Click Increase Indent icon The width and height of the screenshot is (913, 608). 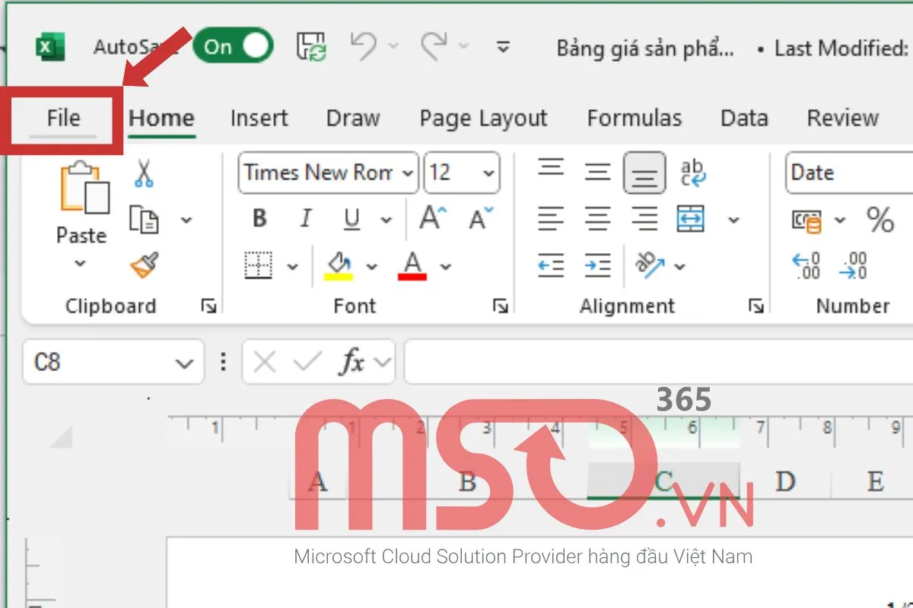pyautogui.click(x=597, y=265)
